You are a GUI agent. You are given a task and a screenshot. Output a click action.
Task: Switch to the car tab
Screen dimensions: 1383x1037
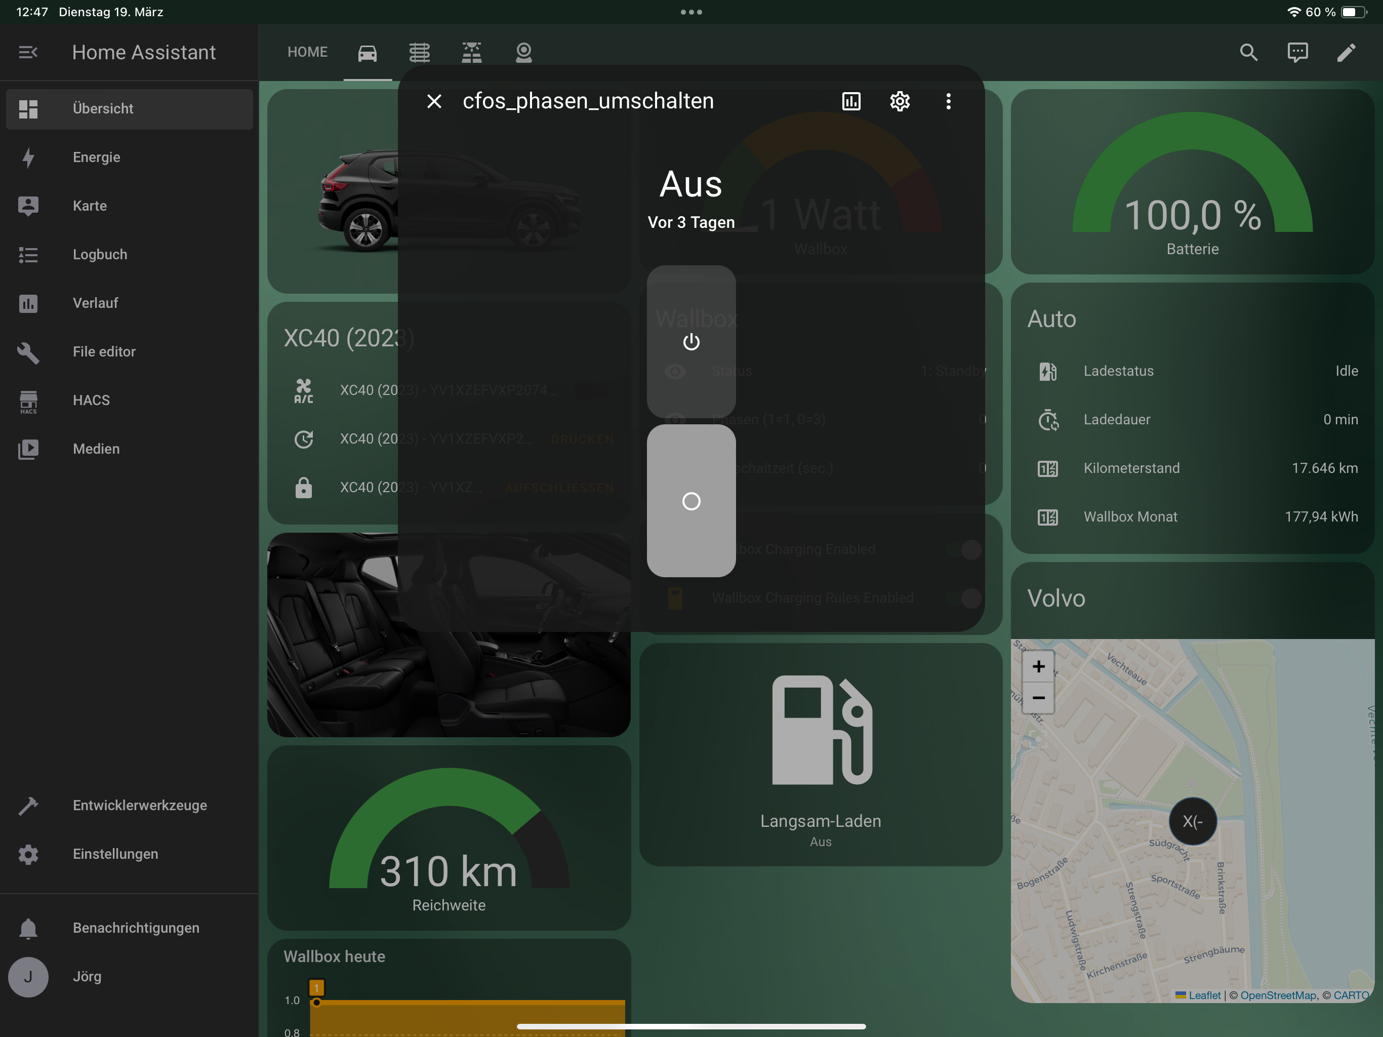[368, 53]
